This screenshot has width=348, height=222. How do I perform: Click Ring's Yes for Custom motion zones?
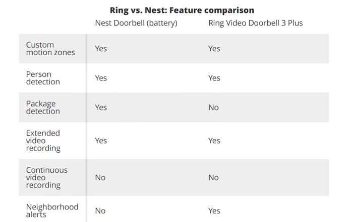pyautogui.click(x=214, y=49)
